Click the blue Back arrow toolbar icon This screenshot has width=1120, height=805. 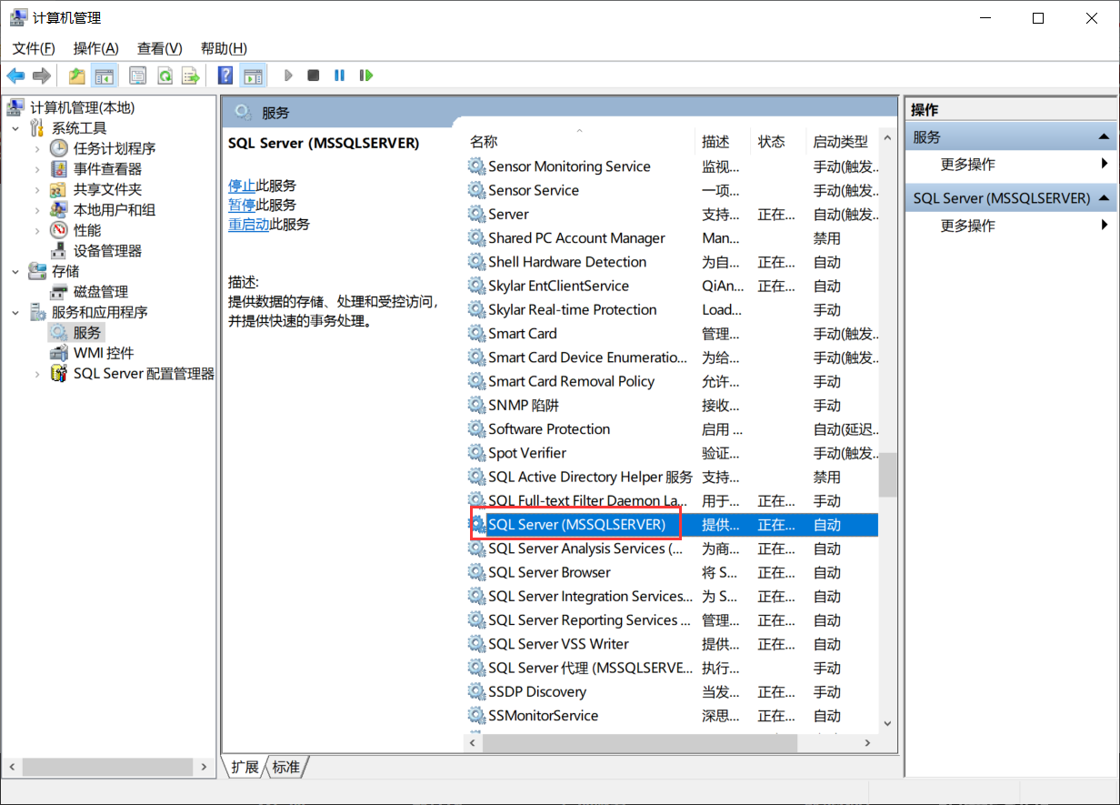pos(15,75)
